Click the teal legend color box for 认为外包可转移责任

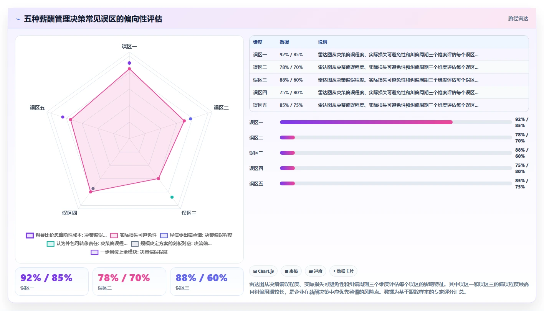51,244
